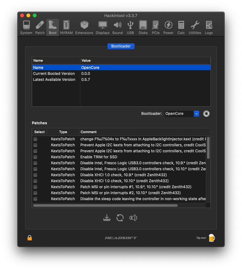Select the Current Booted Version row
Viewport: 242px width, 270px height.
click(x=121, y=74)
